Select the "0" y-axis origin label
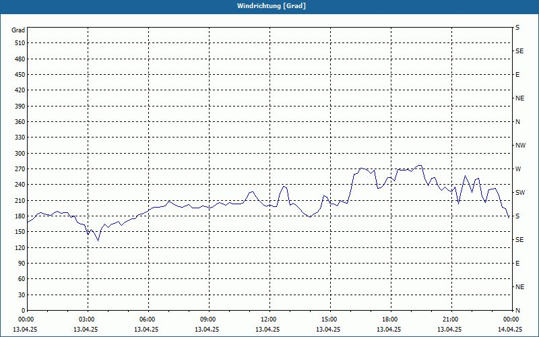The width and height of the screenshot is (539, 337). (x=24, y=311)
